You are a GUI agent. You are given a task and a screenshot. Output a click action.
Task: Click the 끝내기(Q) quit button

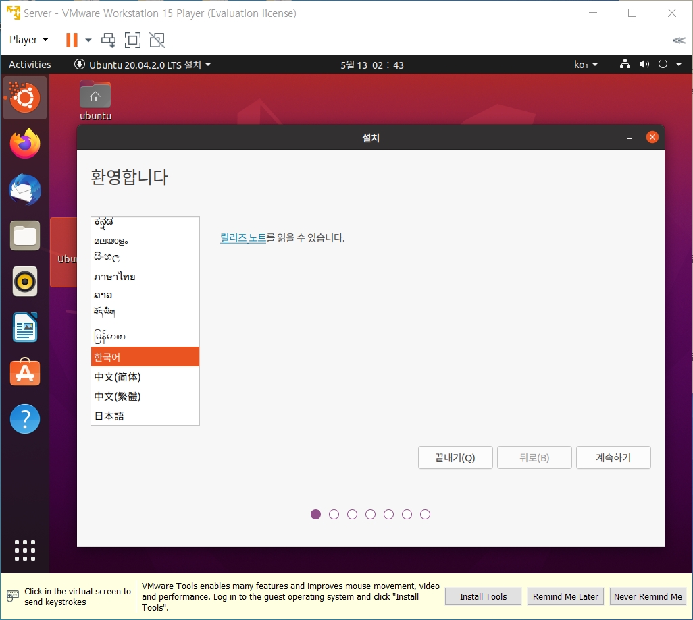click(455, 457)
